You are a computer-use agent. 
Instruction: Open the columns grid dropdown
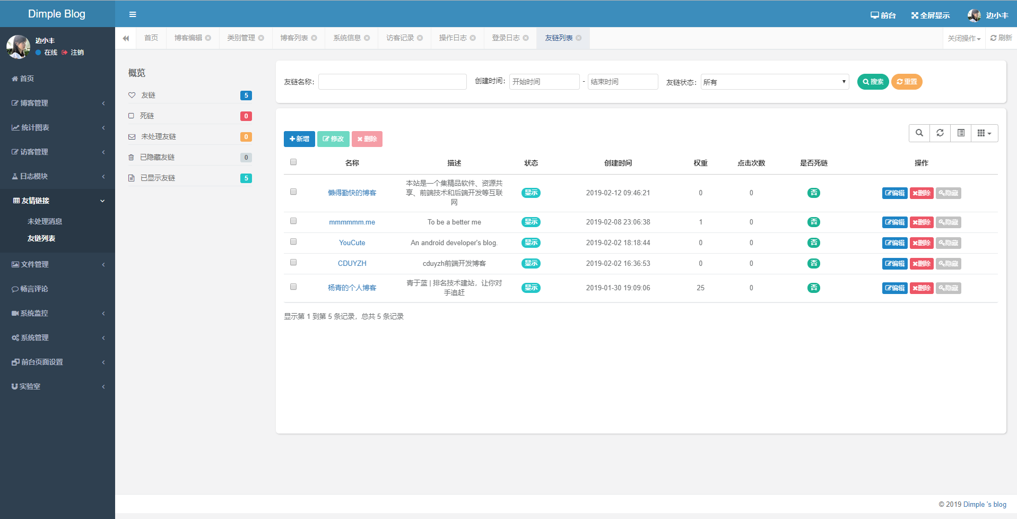985,133
